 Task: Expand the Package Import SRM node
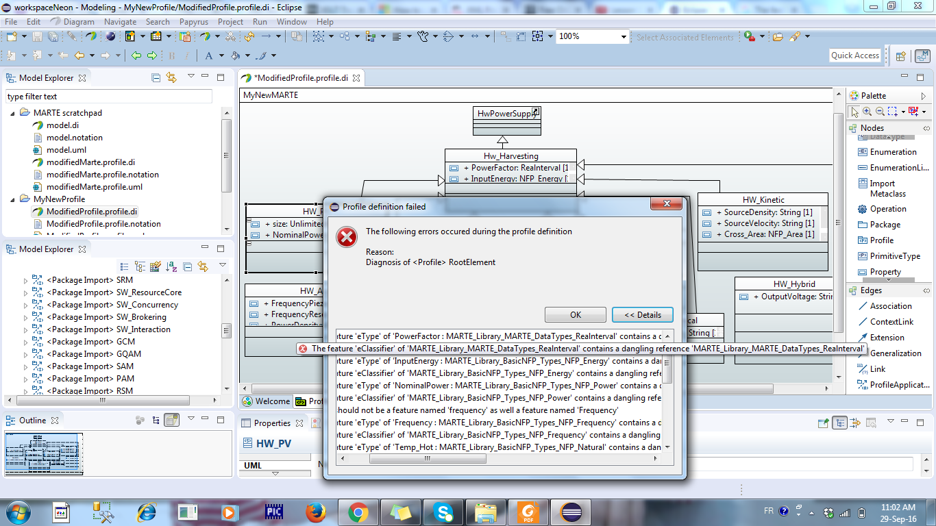26,280
